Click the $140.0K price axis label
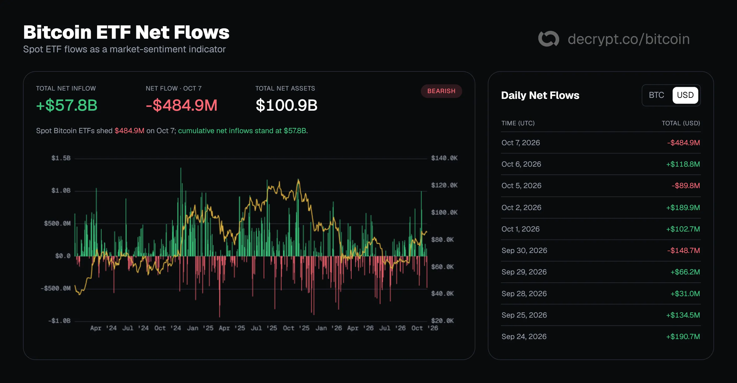Image resolution: width=737 pixels, height=383 pixels. [444, 158]
